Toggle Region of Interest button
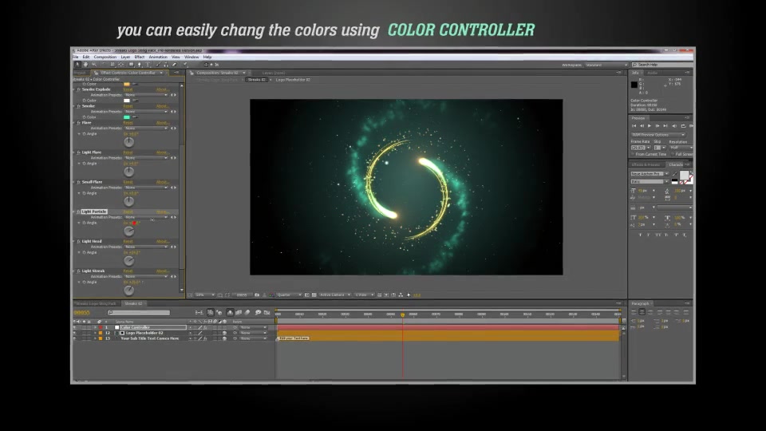766x431 pixels. click(306, 295)
